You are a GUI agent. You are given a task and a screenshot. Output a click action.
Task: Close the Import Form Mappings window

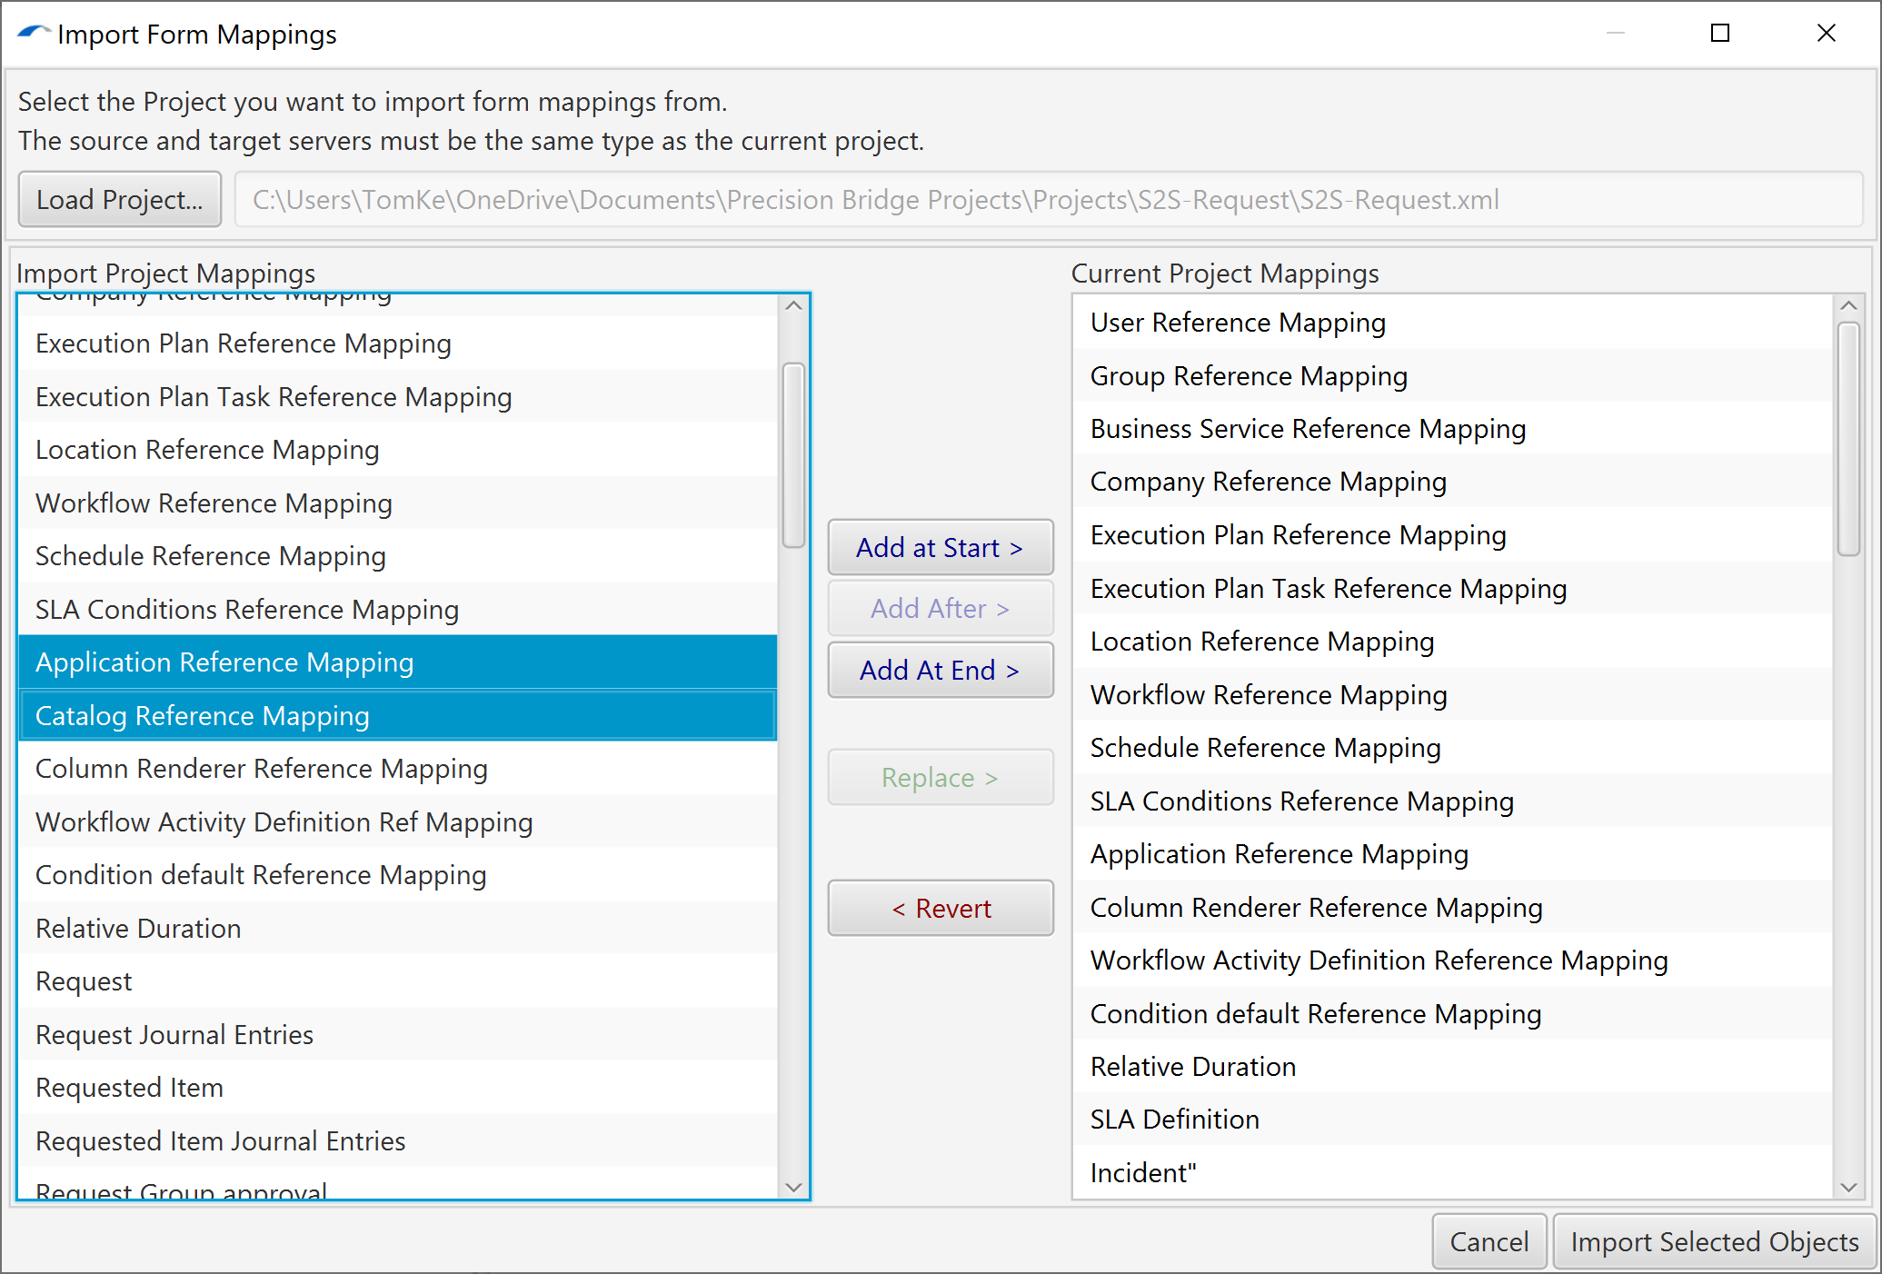1826,33
